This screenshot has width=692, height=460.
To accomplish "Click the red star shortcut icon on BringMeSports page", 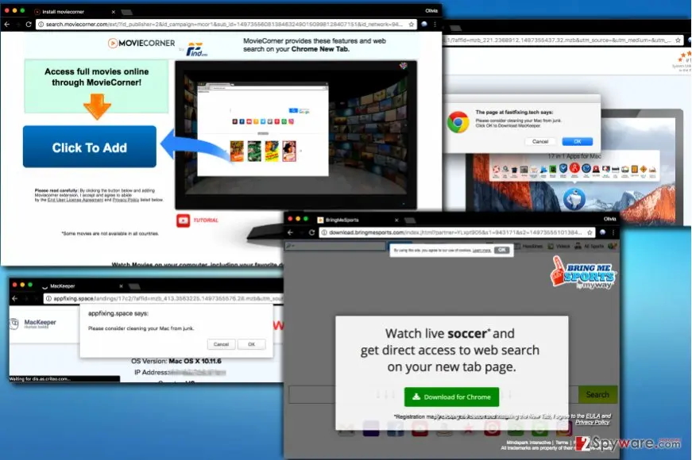I will (468, 427).
